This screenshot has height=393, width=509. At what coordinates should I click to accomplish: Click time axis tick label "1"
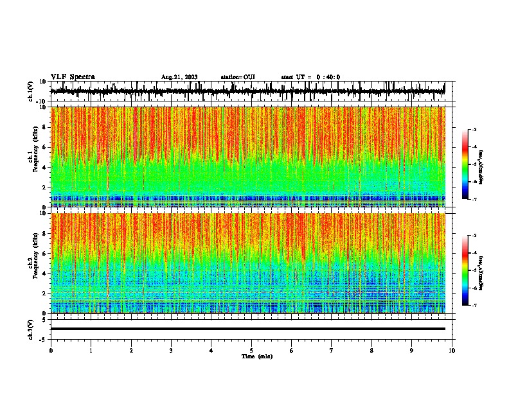tap(91, 351)
